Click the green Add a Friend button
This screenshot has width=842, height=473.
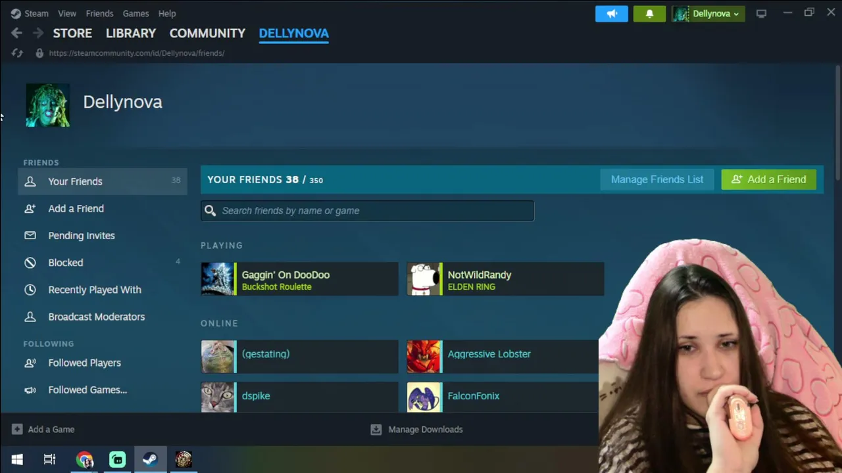click(768, 179)
